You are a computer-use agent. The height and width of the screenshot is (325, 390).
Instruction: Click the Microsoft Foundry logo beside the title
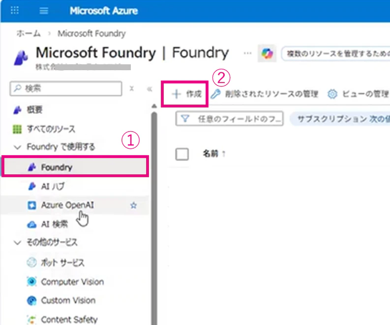21,57
